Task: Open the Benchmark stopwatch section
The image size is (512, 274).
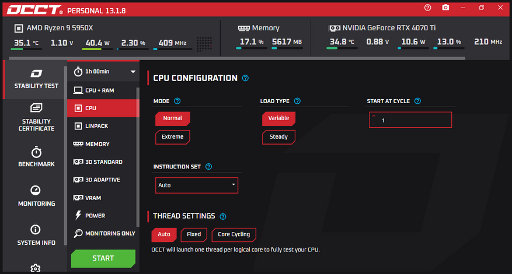Action: (36, 157)
